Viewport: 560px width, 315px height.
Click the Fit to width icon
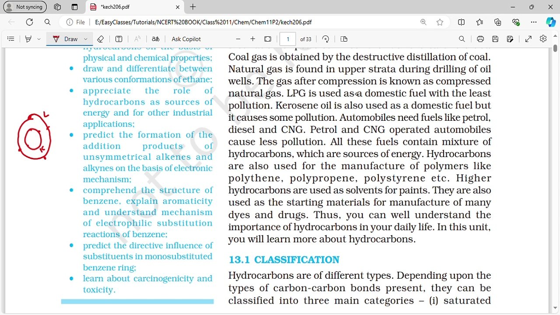click(x=268, y=39)
